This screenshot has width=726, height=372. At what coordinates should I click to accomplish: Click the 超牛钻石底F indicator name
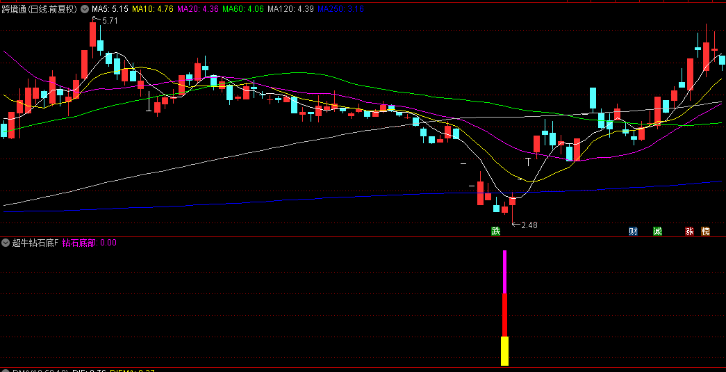[35, 242]
